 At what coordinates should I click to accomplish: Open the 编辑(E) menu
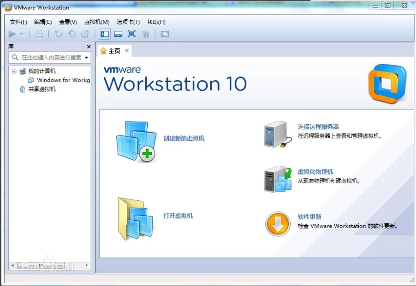click(43, 22)
